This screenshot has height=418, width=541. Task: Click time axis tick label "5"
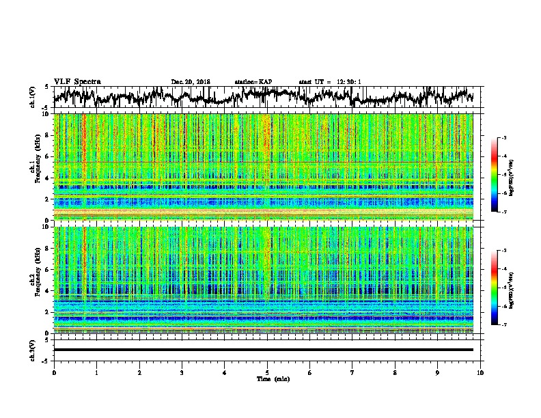(x=267, y=372)
